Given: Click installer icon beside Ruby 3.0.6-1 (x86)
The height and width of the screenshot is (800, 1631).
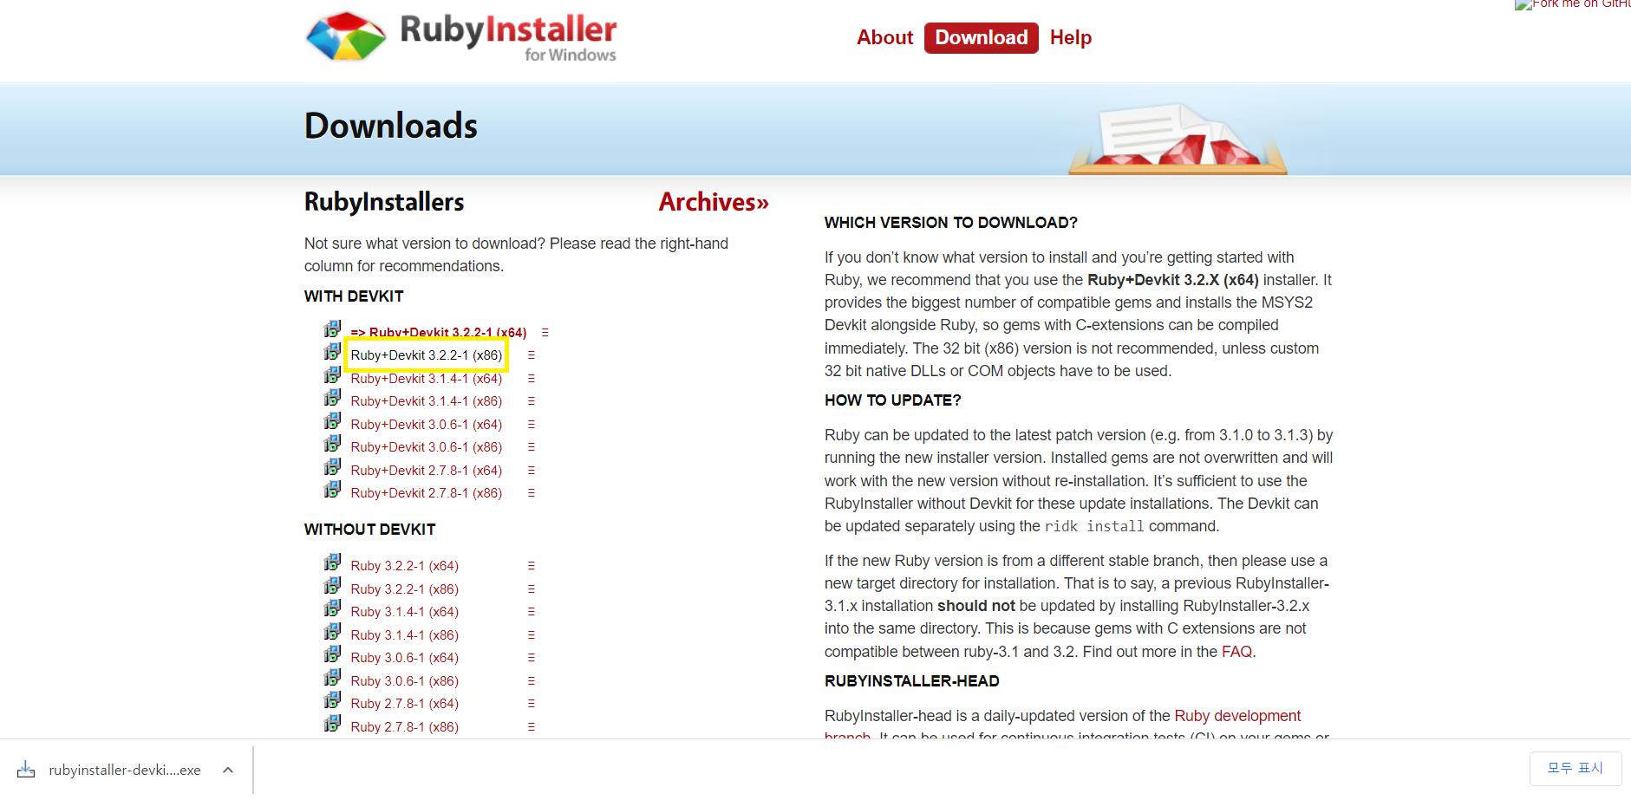Looking at the screenshot, I should pos(332,678).
